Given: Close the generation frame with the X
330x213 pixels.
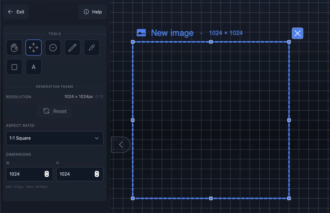Looking at the screenshot, I should [x=297, y=33].
